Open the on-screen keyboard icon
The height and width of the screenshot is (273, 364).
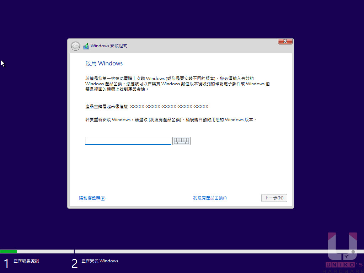click(181, 141)
